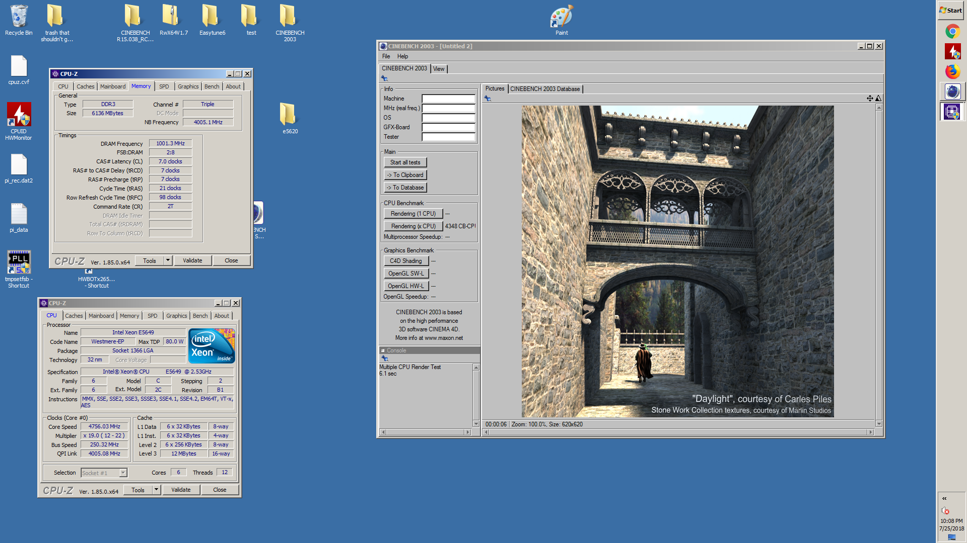Viewport: 967px width, 543px height.
Task: Switch to SPD tab in the Memory CPU-Z window
Action: pos(164,86)
